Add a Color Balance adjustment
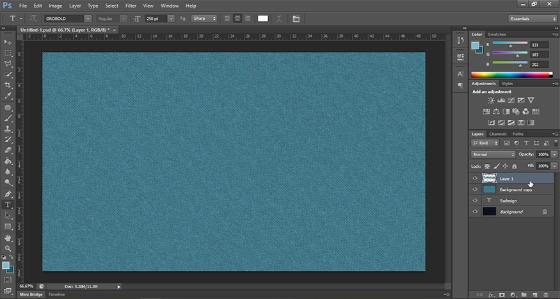 (x=496, y=111)
